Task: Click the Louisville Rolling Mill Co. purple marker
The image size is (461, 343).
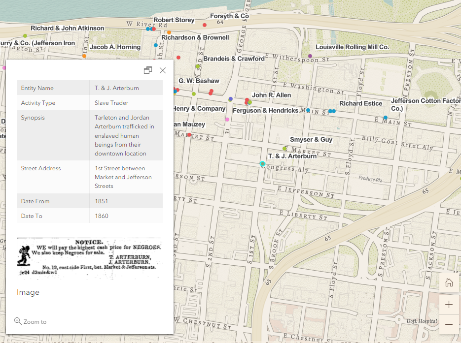Action: (310, 56)
